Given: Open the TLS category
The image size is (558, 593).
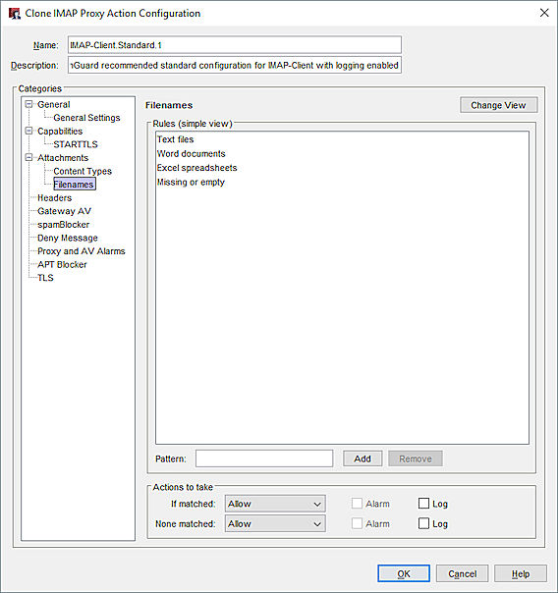Looking at the screenshot, I should 45,278.
